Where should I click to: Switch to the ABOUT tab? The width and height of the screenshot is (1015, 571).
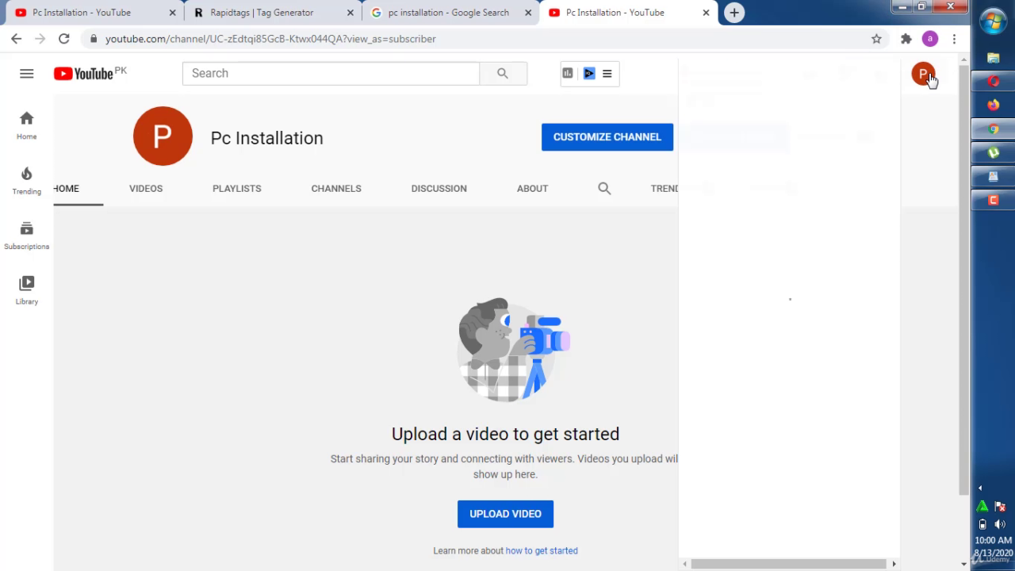(533, 189)
